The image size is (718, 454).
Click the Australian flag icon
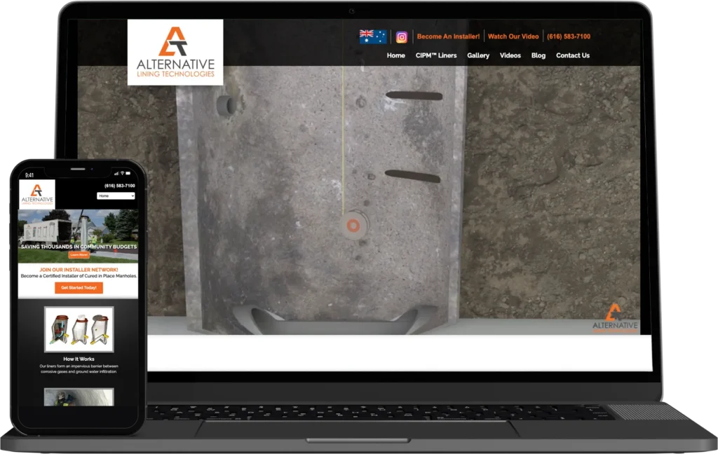point(373,36)
